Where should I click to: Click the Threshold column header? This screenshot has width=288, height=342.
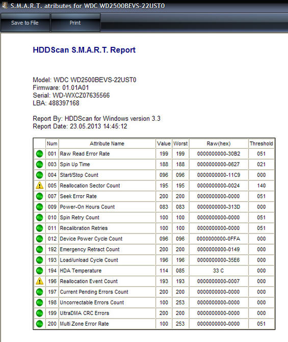pyautogui.click(x=261, y=144)
